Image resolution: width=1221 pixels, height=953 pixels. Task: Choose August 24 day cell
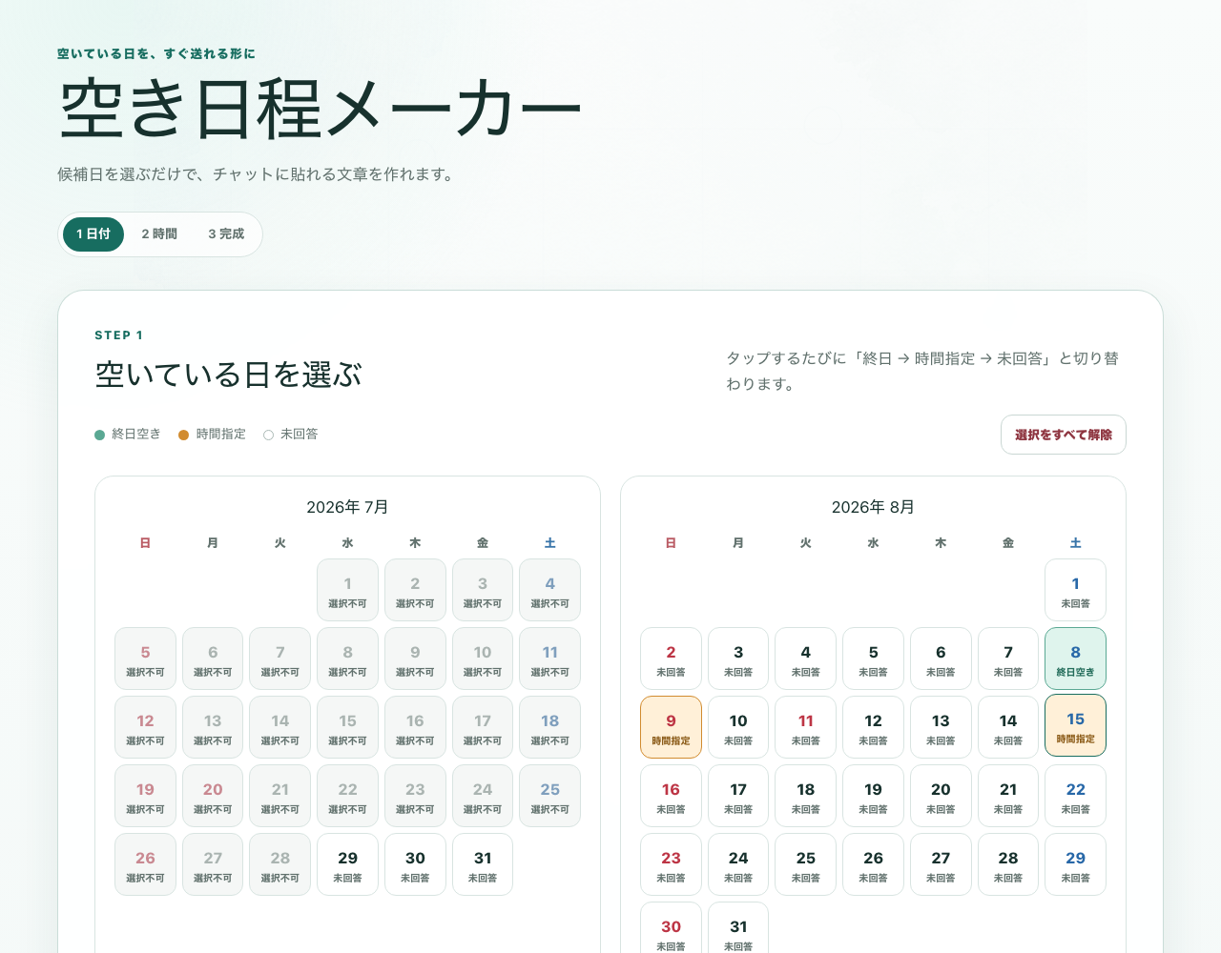click(738, 864)
